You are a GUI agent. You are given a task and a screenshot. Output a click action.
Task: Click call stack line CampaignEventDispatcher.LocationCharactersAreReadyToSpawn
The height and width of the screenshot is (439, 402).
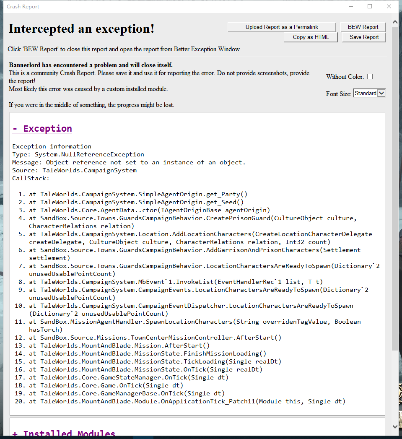(191, 310)
